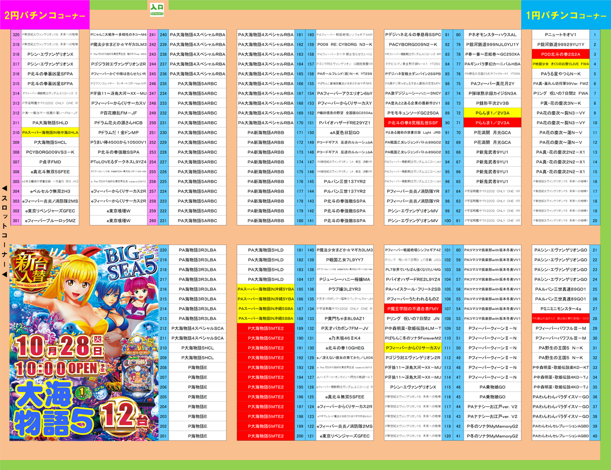Open the 1円パチンココーナー header

coord(566,15)
